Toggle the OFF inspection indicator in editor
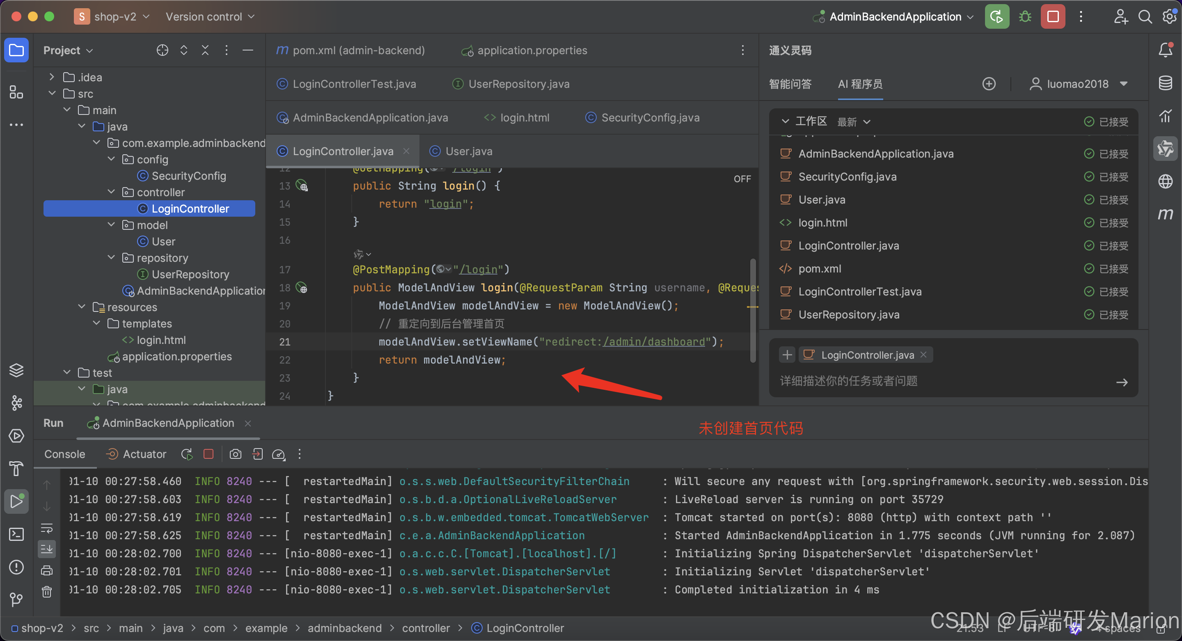1182x641 pixels. [x=742, y=179]
